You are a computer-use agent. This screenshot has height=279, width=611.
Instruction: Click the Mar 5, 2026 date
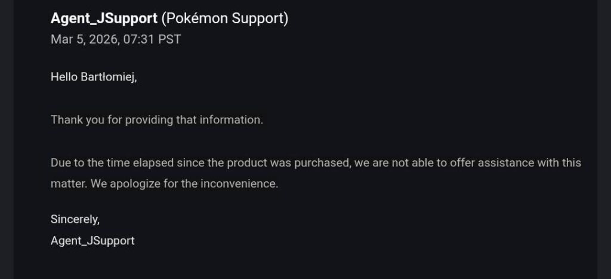coord(84,39)
